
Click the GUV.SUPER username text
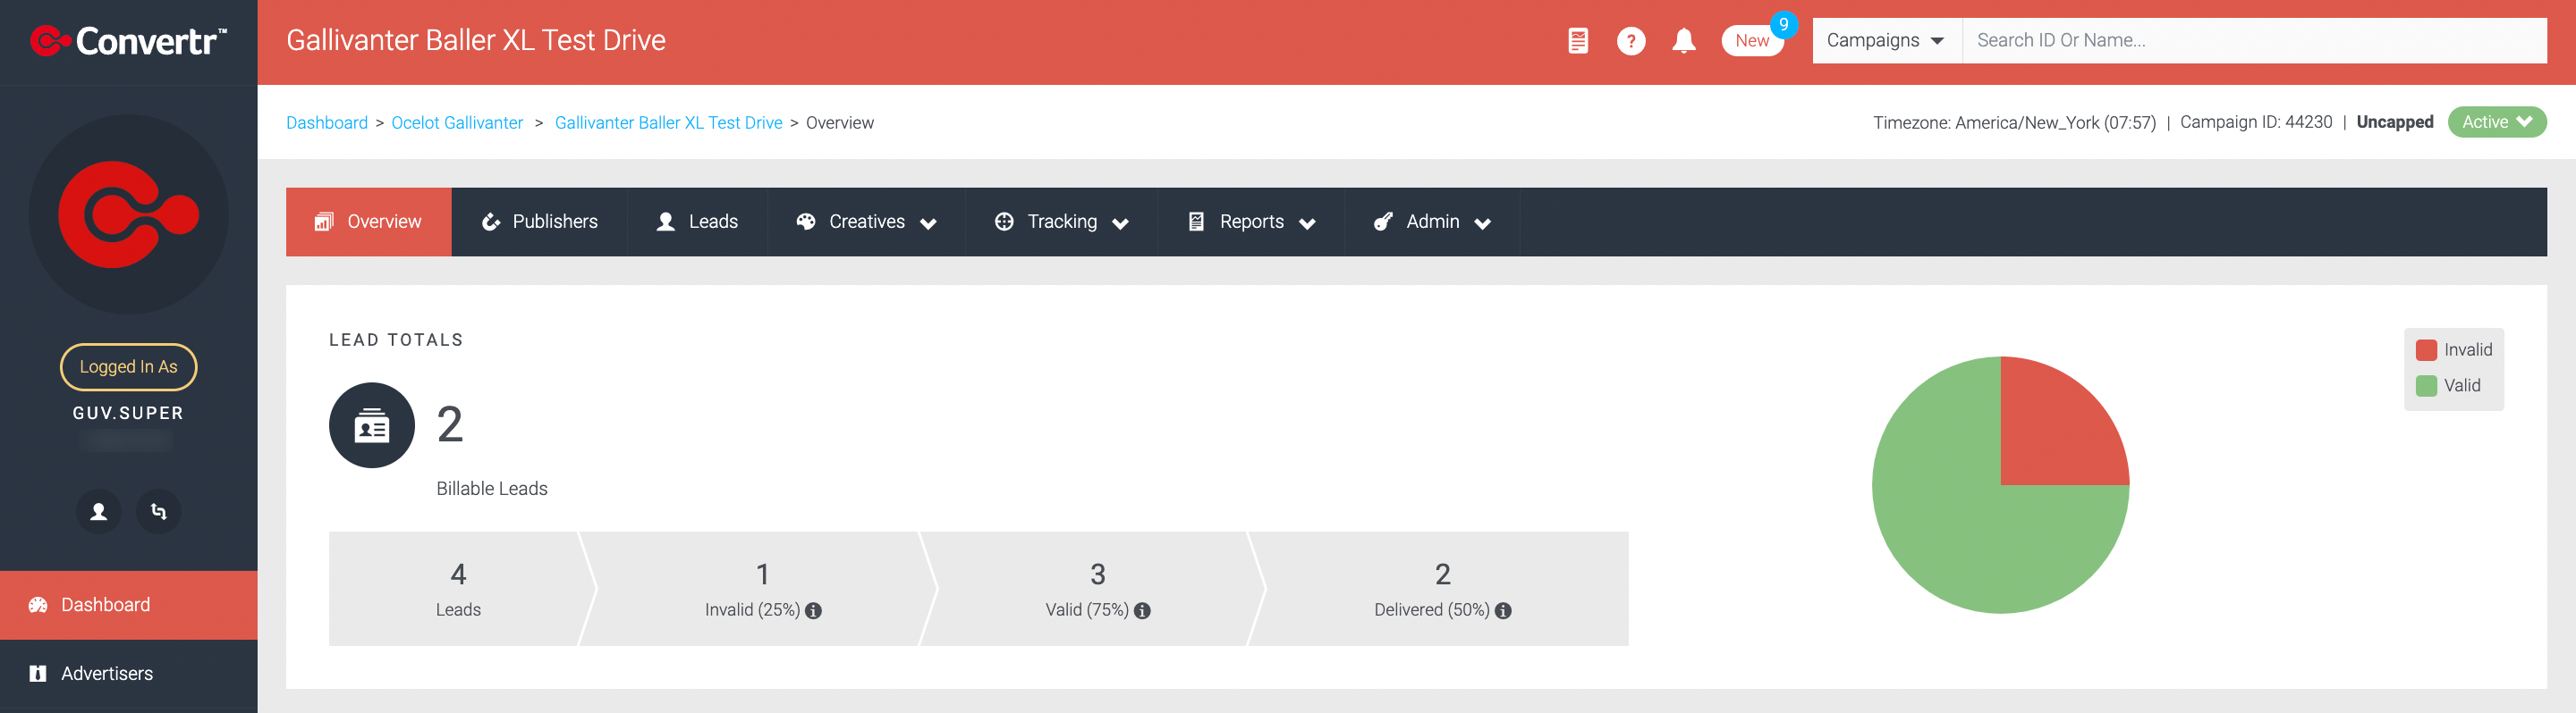(128, 414)
